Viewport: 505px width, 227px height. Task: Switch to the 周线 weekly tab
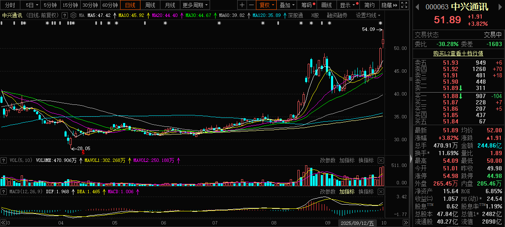click(150, 5)
